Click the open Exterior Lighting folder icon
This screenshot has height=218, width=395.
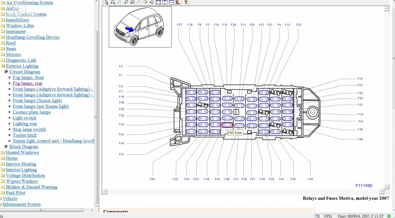click(x=3, y=66)
